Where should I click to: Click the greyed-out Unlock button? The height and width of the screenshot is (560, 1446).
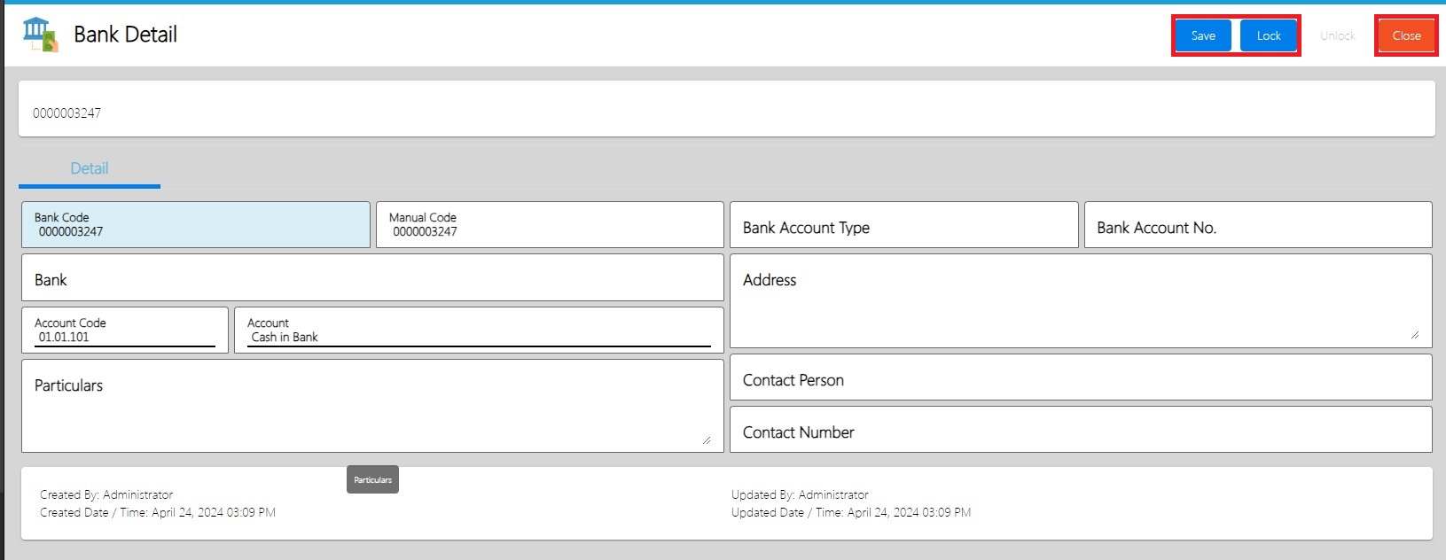pos(1337,35)
